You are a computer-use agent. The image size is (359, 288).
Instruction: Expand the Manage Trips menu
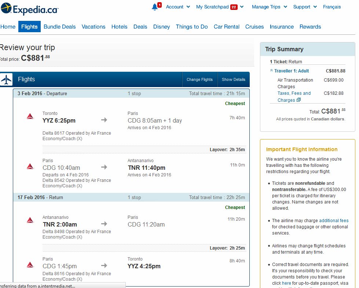tap(269, 7)
